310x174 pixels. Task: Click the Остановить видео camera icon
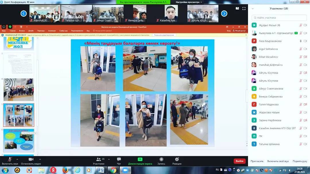[31, 159]
